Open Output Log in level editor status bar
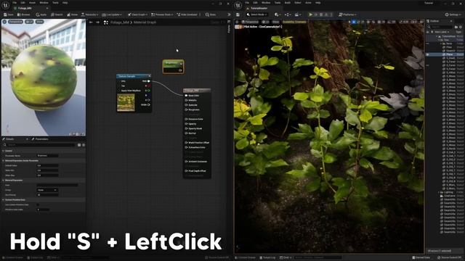465x261 pixels. (x=267, y=258)
